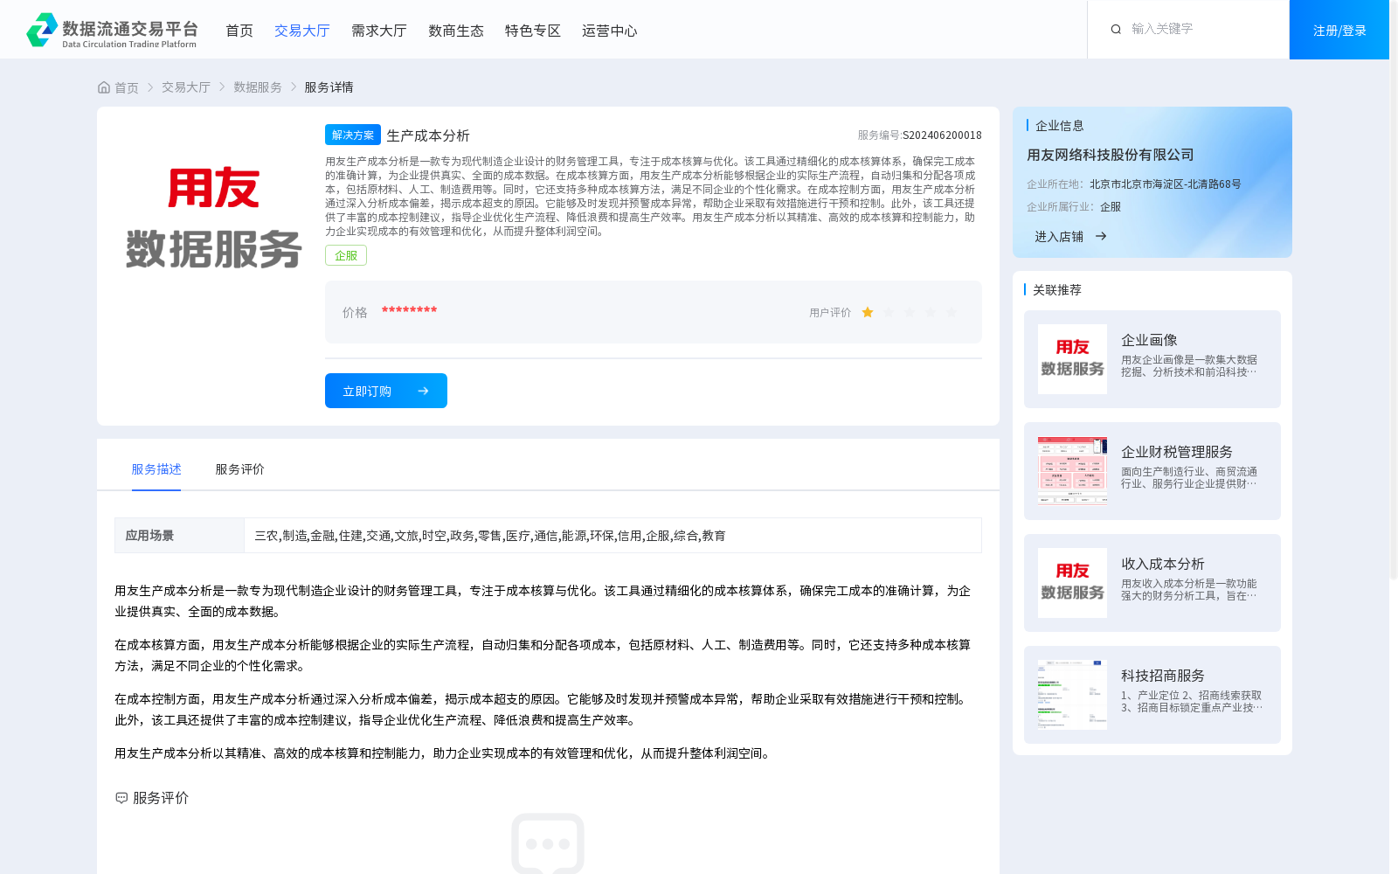Screen dimensions: 1398x874
Task: Click the 注册/登录 button
Action: click(1339, 30)
